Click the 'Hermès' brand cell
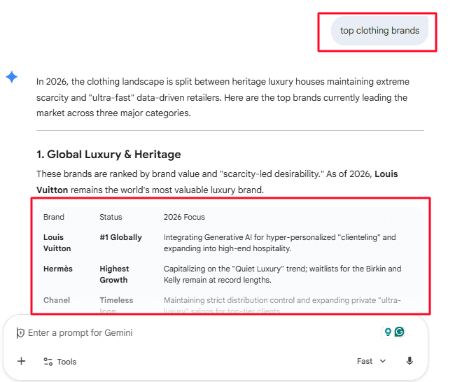The width and height of the screenshot is (462, 382). click(x=58, y=269)
